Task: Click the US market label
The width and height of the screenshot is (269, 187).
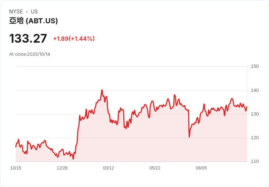Action: tap(34, 12)
